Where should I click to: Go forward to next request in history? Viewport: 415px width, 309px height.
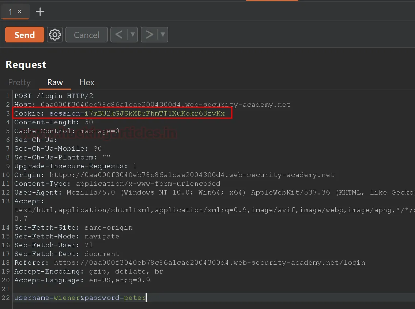pyautogui.click(x=149, y=35)
